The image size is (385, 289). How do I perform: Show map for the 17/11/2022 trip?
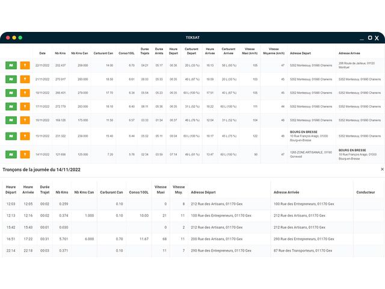click(11, 107)
